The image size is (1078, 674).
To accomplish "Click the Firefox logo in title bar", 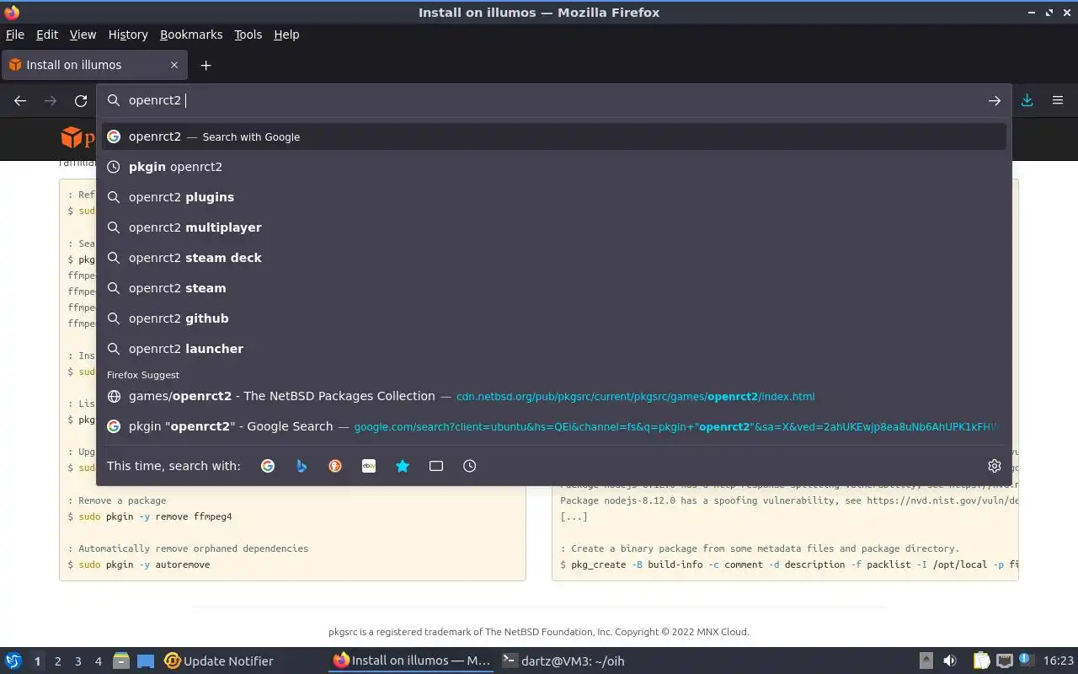I will click(x=12, y=12).
